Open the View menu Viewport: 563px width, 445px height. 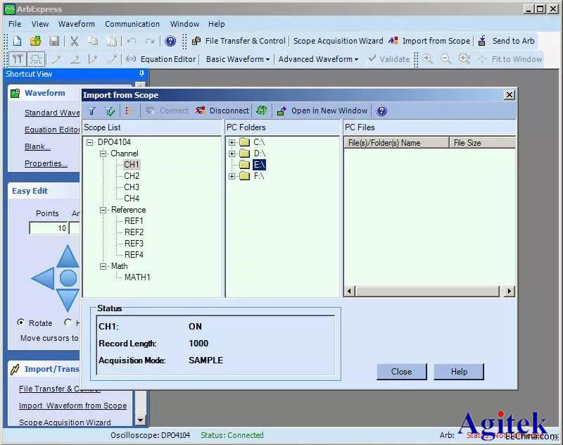coord(40,24)
